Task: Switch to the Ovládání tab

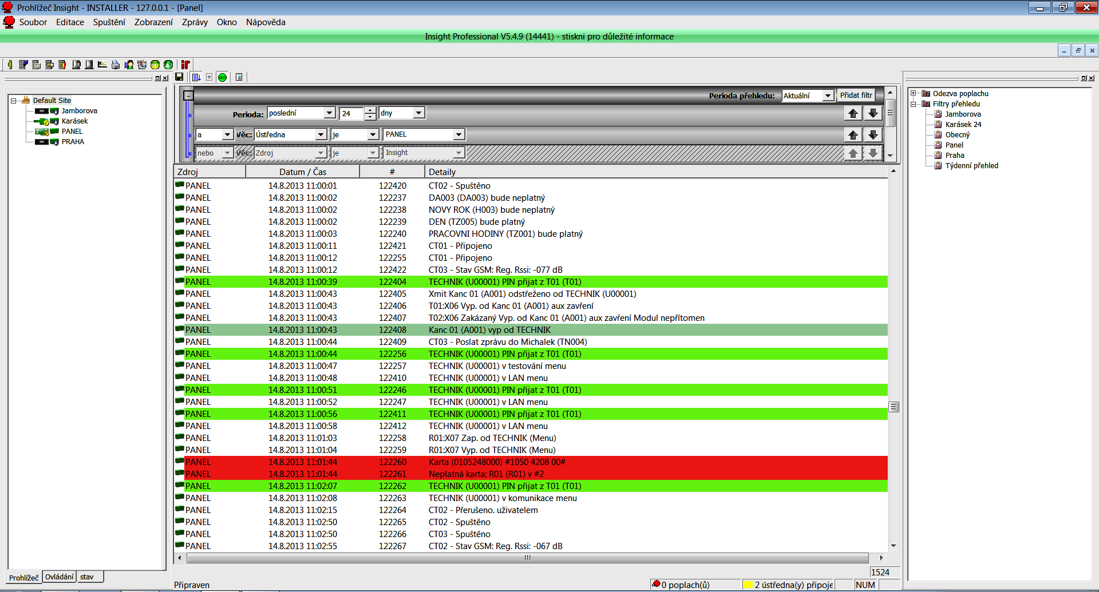Action: pos(59,577)
